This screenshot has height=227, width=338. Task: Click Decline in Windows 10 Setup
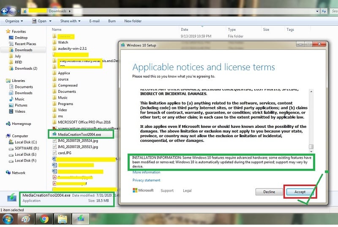pos(269,192)
